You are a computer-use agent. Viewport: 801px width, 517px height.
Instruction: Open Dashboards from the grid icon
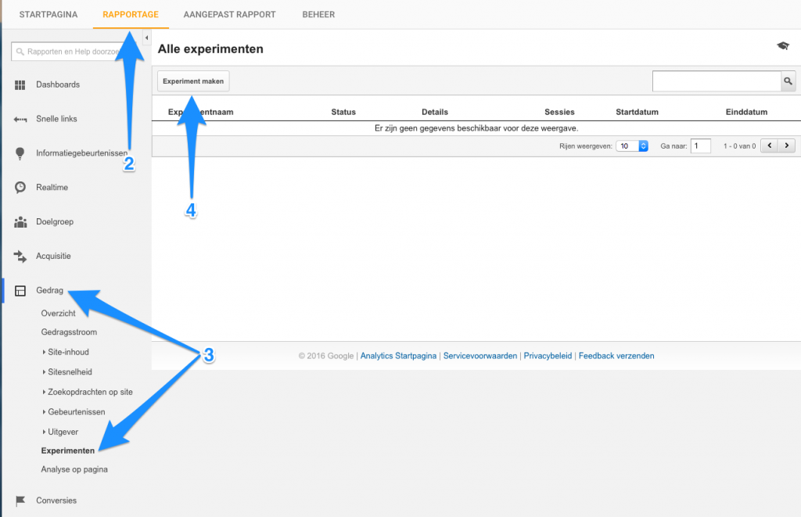pyautogui.click(x=20, y=84)
